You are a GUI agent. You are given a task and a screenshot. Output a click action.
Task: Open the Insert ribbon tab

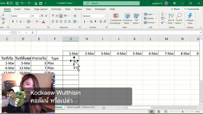17,9
